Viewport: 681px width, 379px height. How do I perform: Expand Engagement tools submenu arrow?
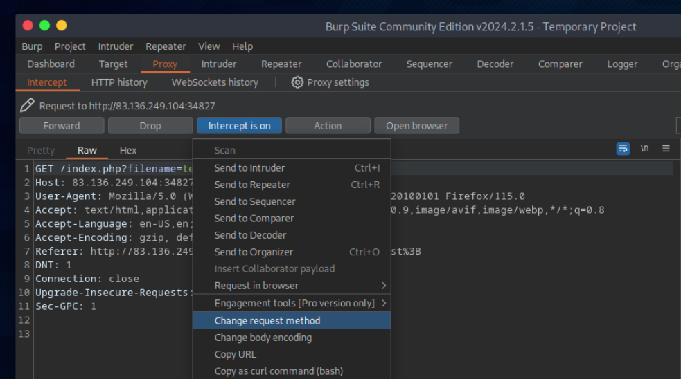click(x=383, y=303)
